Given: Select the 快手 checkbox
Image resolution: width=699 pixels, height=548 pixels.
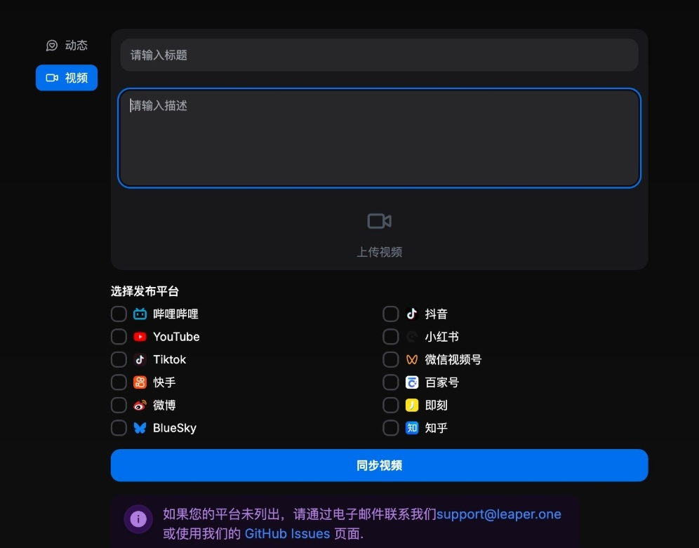Looking at the screenshot, I should pos(119,382).
